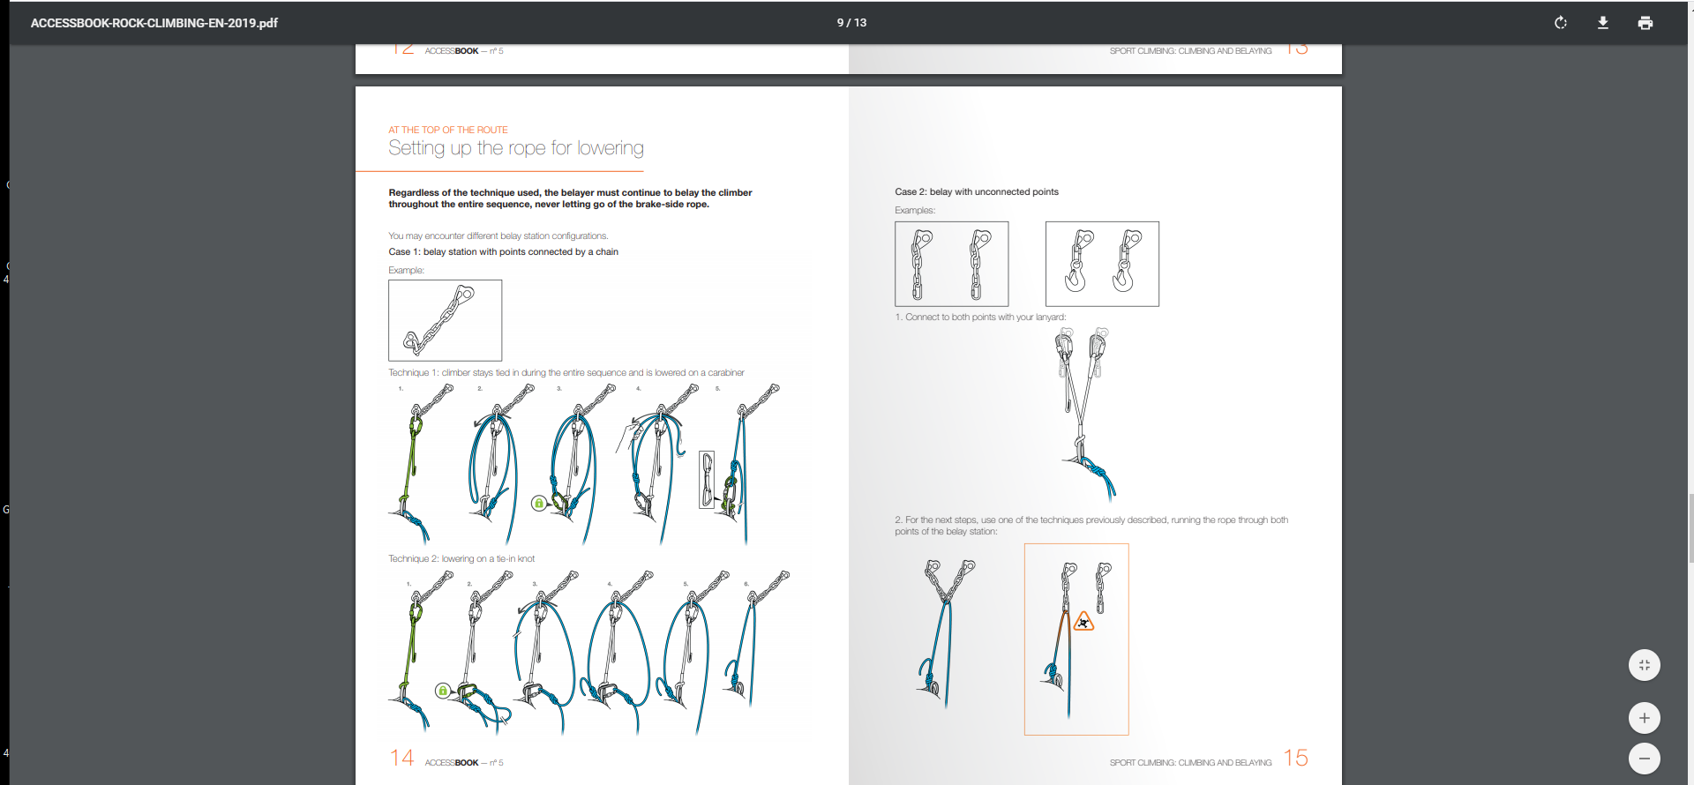Image resolution: width=1694 pixels, height=785 pixels.
Task: Click the second Case 2 example image with hooks
Action: (x=1102, y=264)
